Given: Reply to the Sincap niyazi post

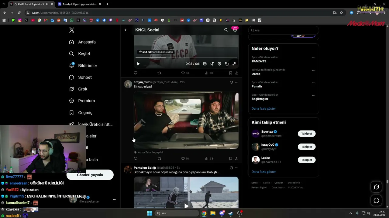Looking at the screenshot, I should 136,158.
